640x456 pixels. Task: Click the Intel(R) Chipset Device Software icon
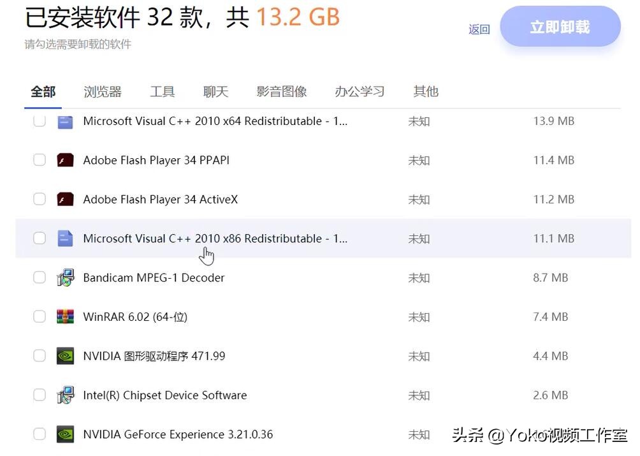tap(65, 395)
